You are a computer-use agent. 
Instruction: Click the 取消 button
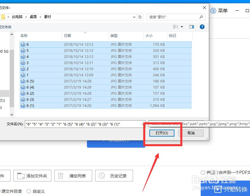191,133
